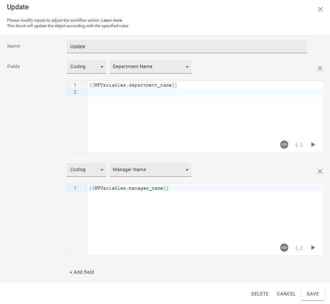Remove the Department Name field row
Viewport: 330px width, 304px height.
pos(320,68)
